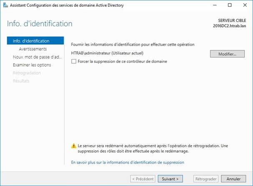Viewport: 253px width, 186px height.
Task: Select Examiner les options in sidebar
Action: pos(32,65)
